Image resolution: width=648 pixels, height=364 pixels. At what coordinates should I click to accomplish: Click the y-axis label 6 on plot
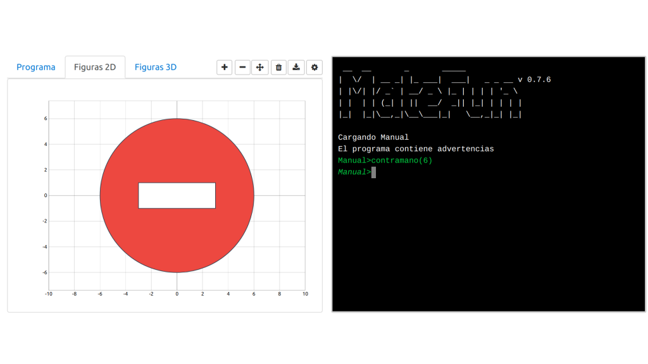pyautogui.click(x=46, y=119)
